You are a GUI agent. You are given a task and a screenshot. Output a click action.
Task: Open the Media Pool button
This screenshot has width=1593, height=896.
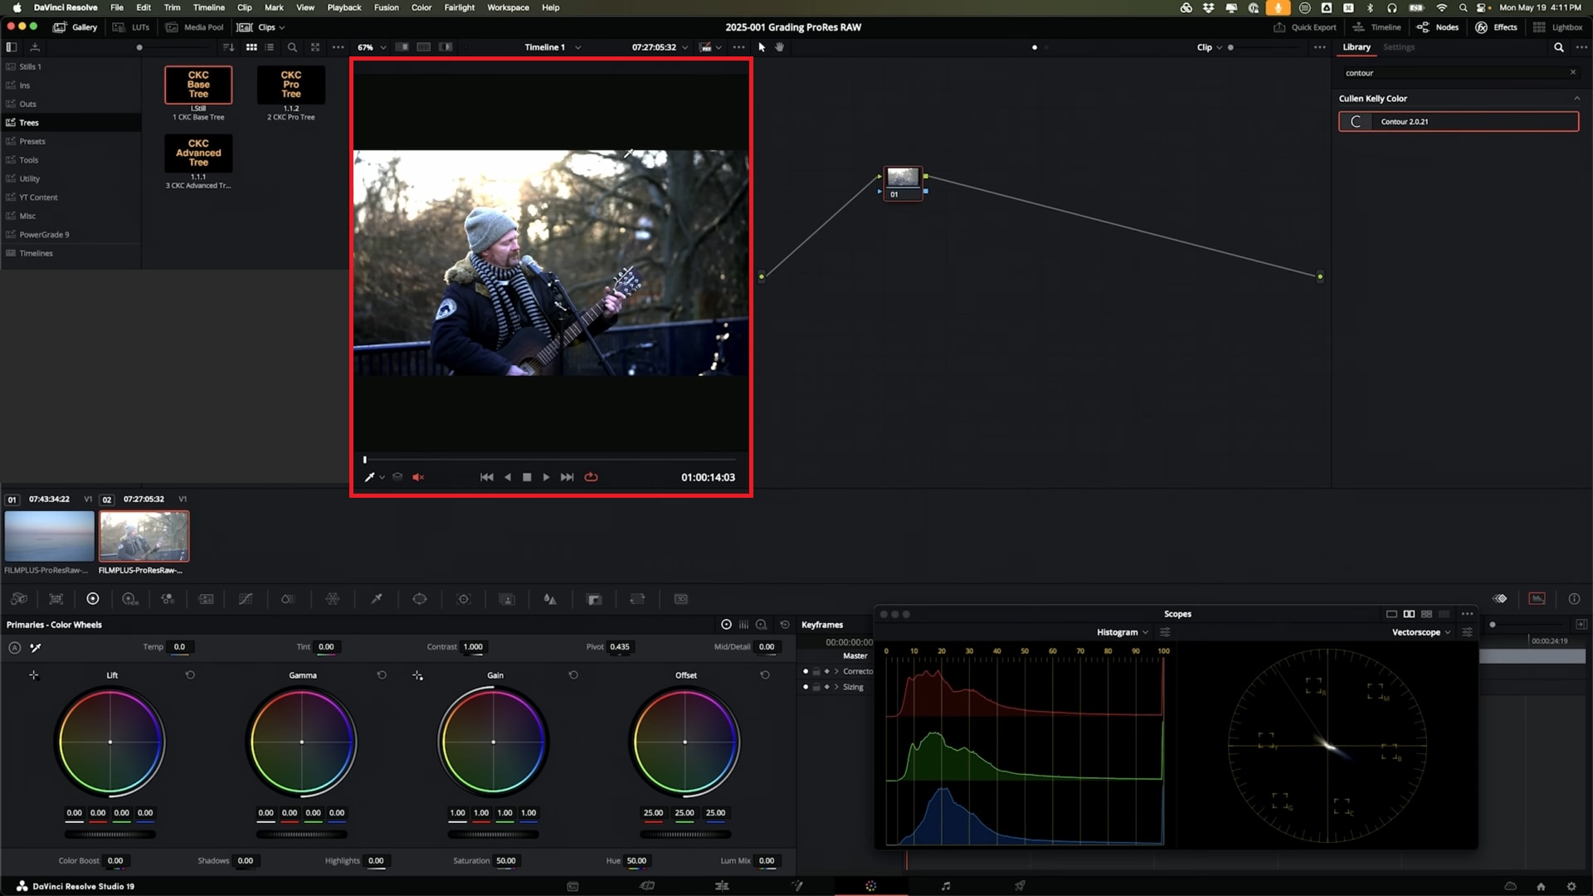tap(195, 27)
